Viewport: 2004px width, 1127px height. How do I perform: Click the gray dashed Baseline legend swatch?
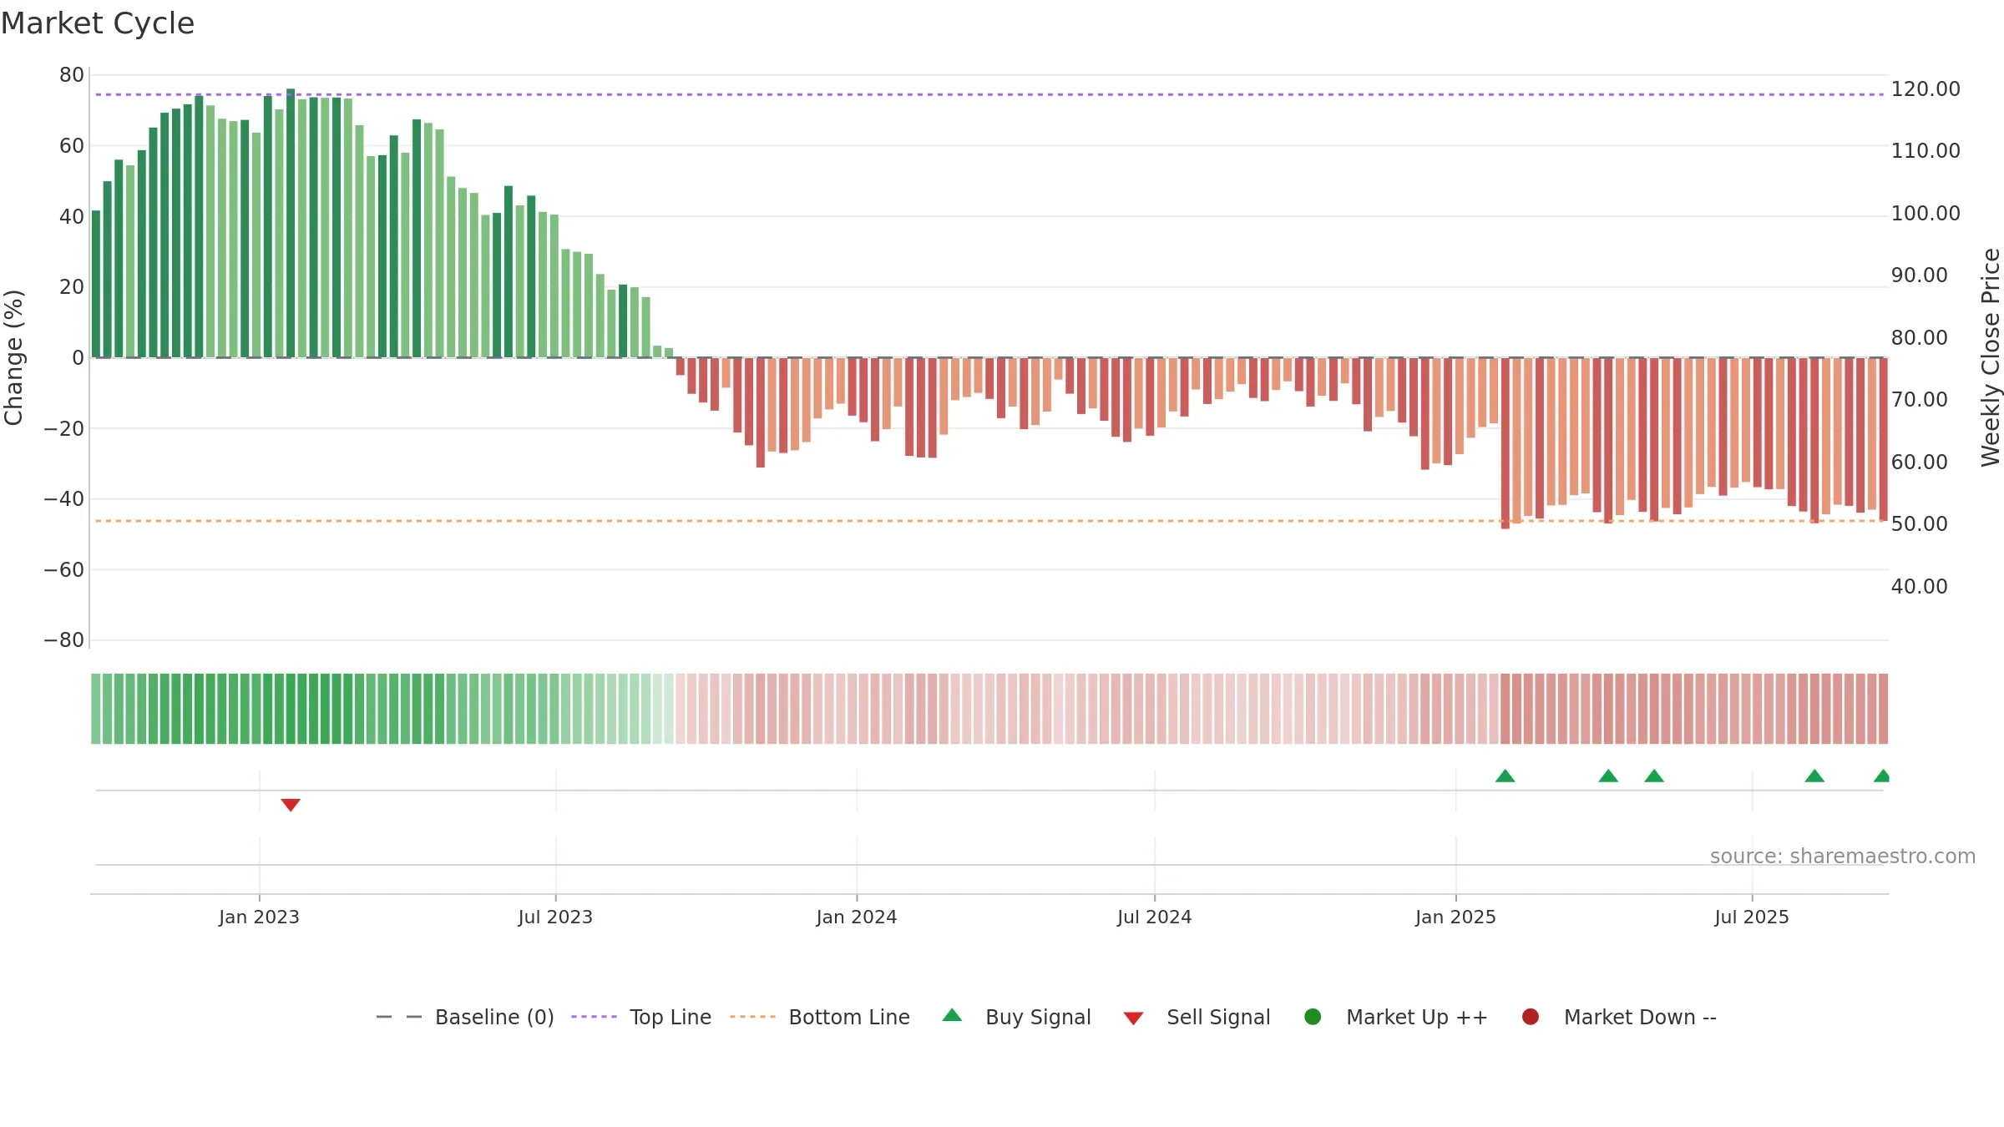[399, 1017]
